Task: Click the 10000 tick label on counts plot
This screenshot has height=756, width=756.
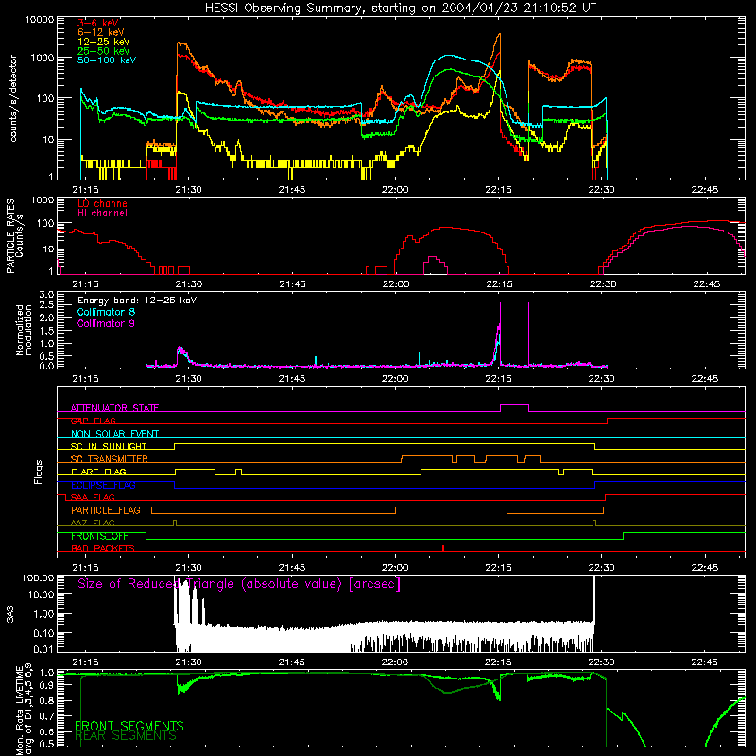Action: (39, 19)
